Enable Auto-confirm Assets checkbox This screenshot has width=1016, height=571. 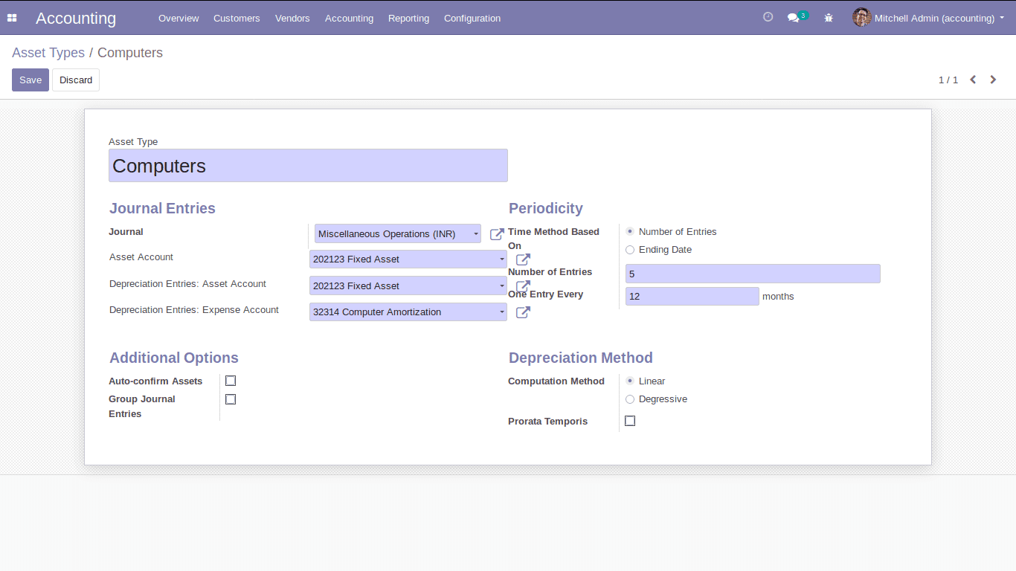[x=231, y=381]
